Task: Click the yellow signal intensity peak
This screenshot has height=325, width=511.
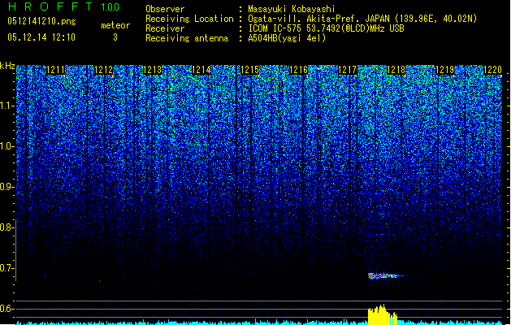Action: (x=383, y=315)
